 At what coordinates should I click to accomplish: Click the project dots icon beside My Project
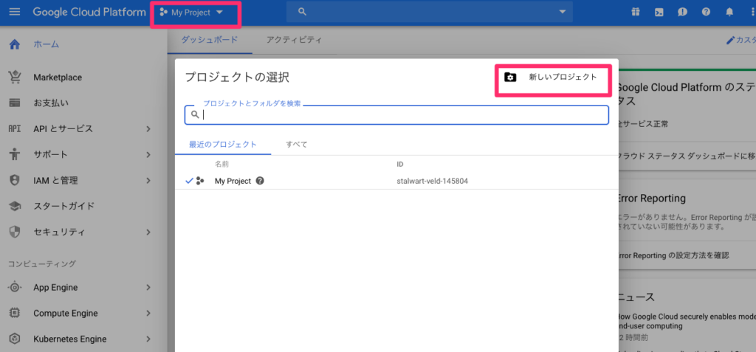click(x=199, y=181)
